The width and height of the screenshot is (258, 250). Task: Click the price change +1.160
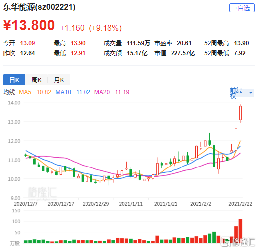[x=72, y=28]
